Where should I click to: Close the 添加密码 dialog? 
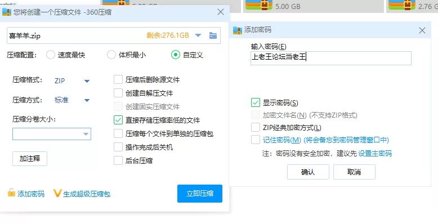422,30
